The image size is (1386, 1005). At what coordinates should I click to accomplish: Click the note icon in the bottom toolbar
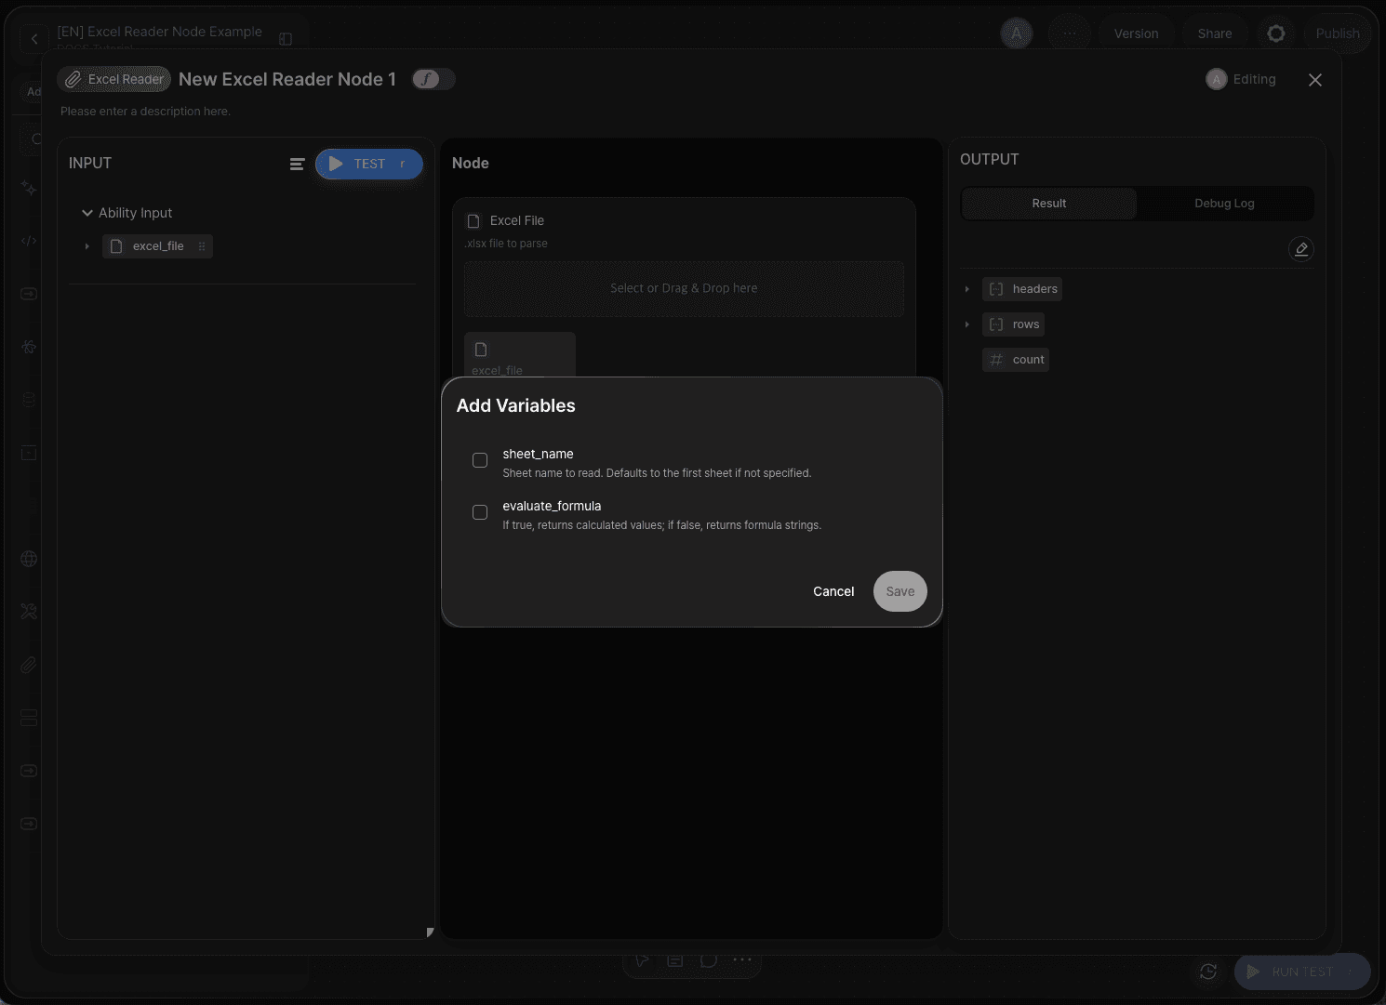(x=675, y=960)
